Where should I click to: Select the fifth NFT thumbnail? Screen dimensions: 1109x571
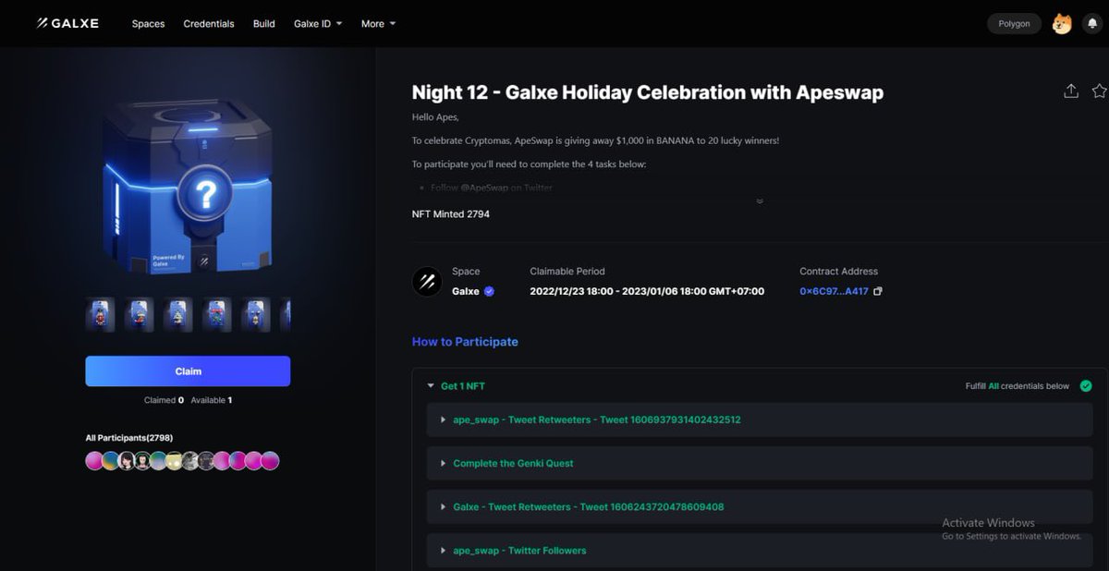point(256,315)
